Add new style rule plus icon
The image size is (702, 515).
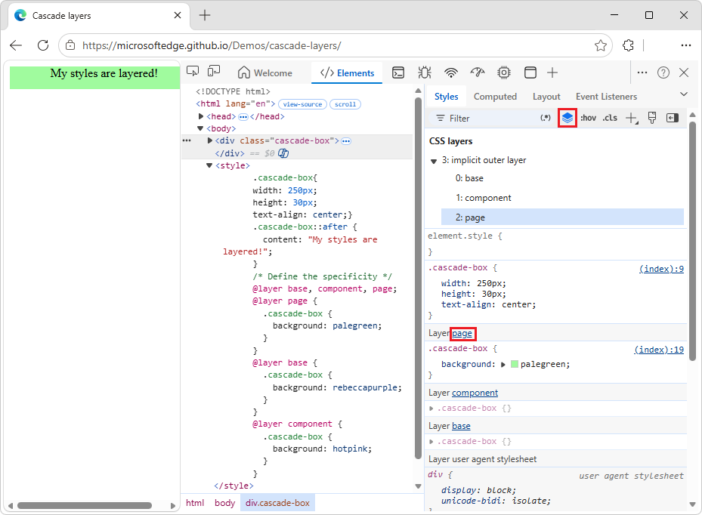tap(631, 118)
